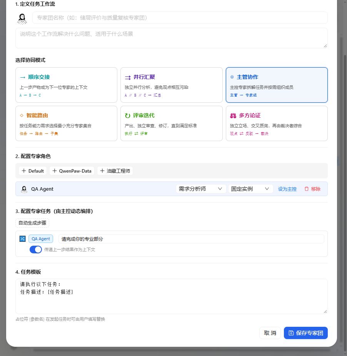Viewport: 347px width, 356px height.
Task: Click the blue shuffle icon in task step
Action: point(22,239)
